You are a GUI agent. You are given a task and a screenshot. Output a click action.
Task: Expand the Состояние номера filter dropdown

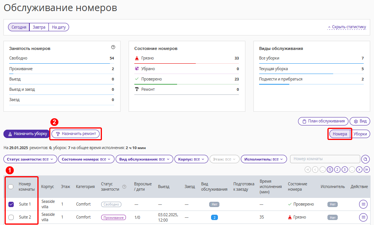coord(86,159)
